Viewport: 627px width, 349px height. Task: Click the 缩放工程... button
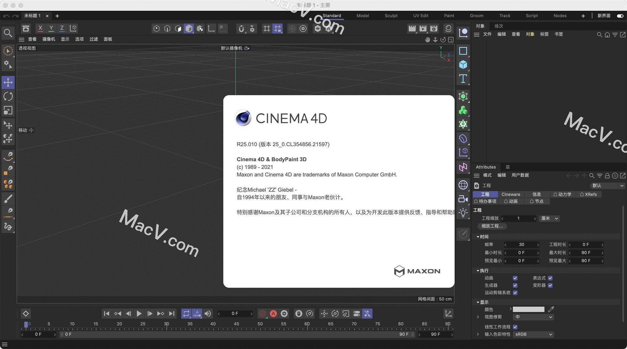[492, 226]
